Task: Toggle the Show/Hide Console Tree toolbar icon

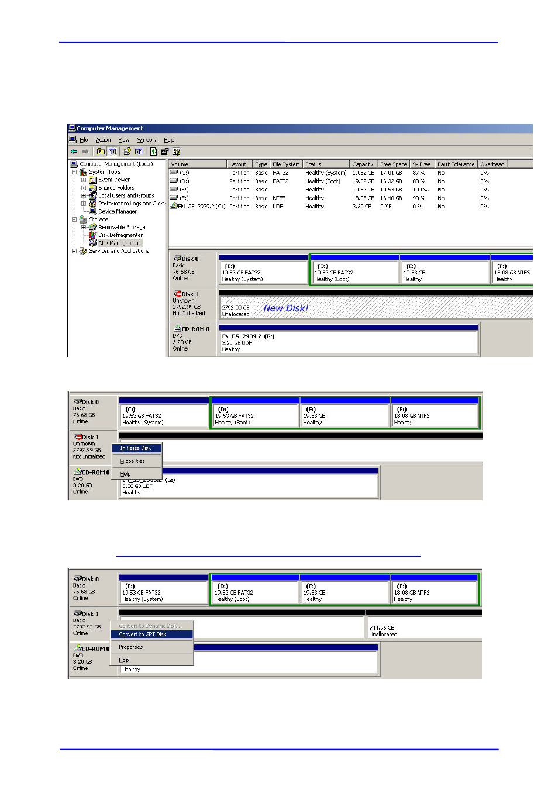Action: tap(112, 152)
